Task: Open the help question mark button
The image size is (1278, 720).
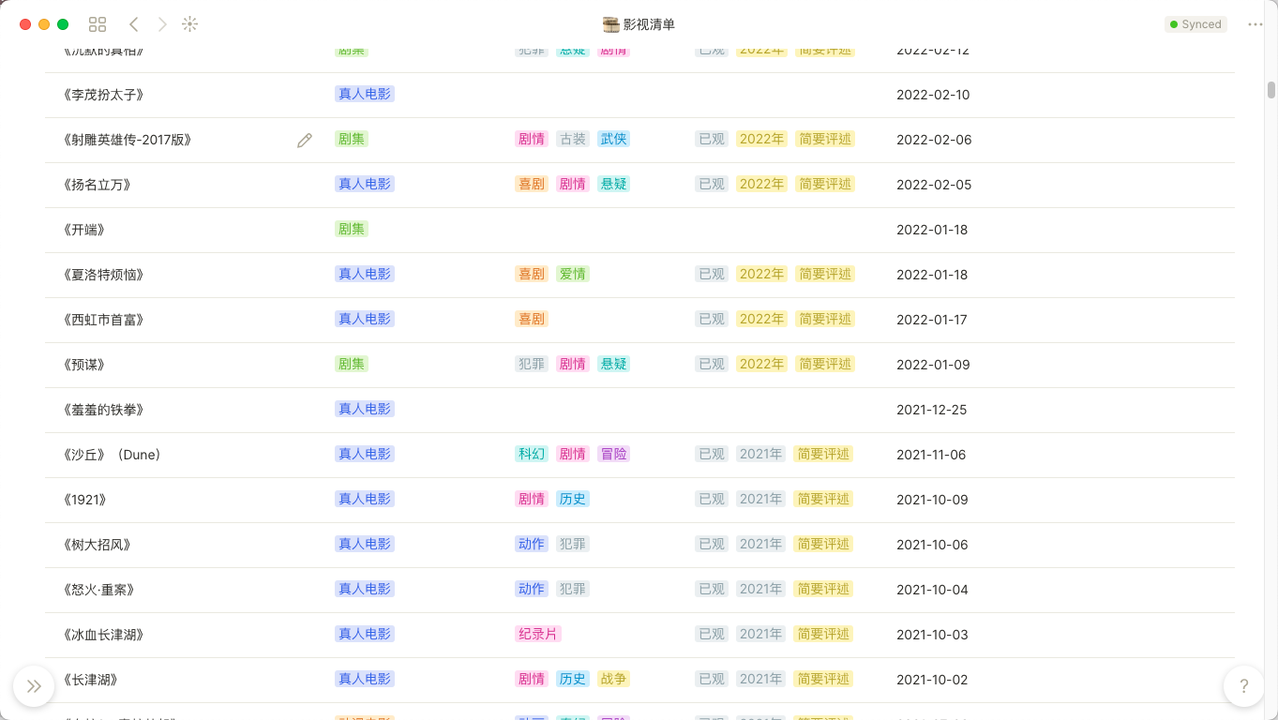Action: pos(1243,686)
